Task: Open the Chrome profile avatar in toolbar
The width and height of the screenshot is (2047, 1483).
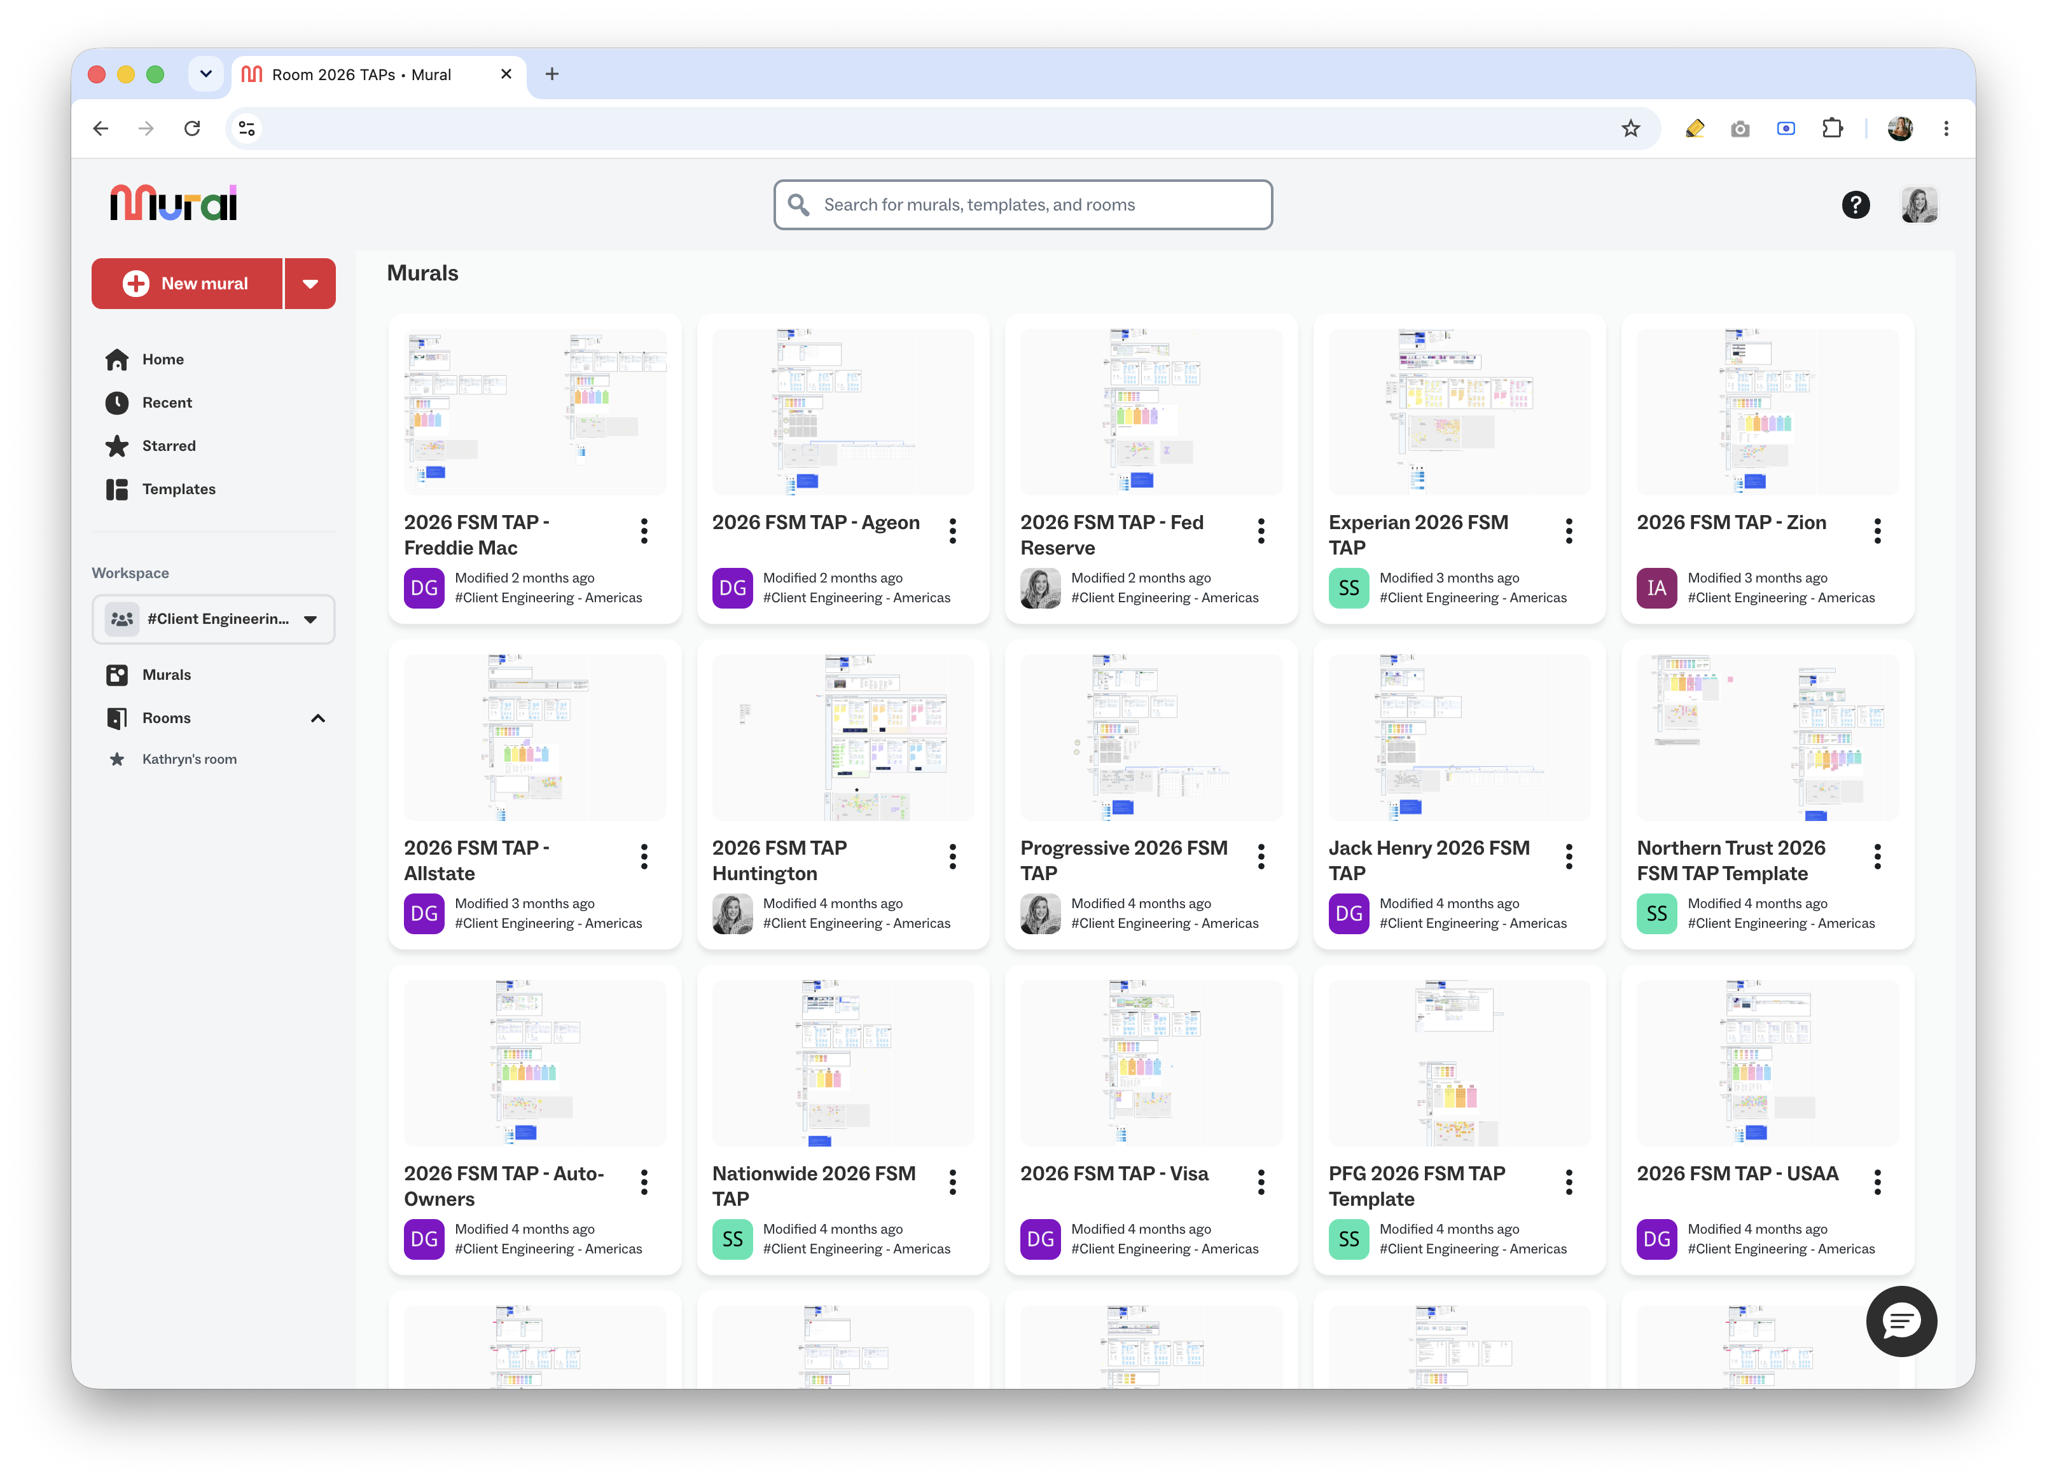Action: coord(1900,129)
